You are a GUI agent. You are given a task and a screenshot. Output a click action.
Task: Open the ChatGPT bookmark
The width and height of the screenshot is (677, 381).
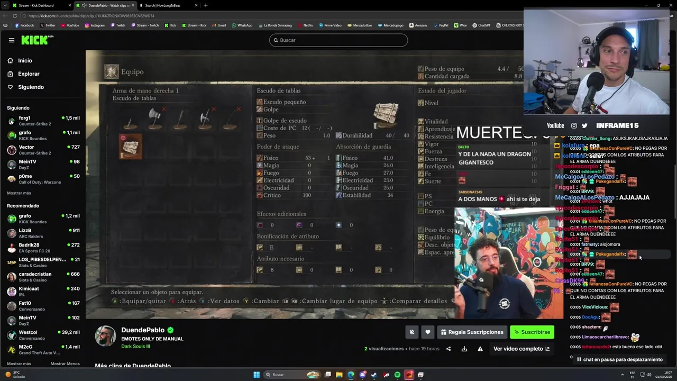pos(482,25)
